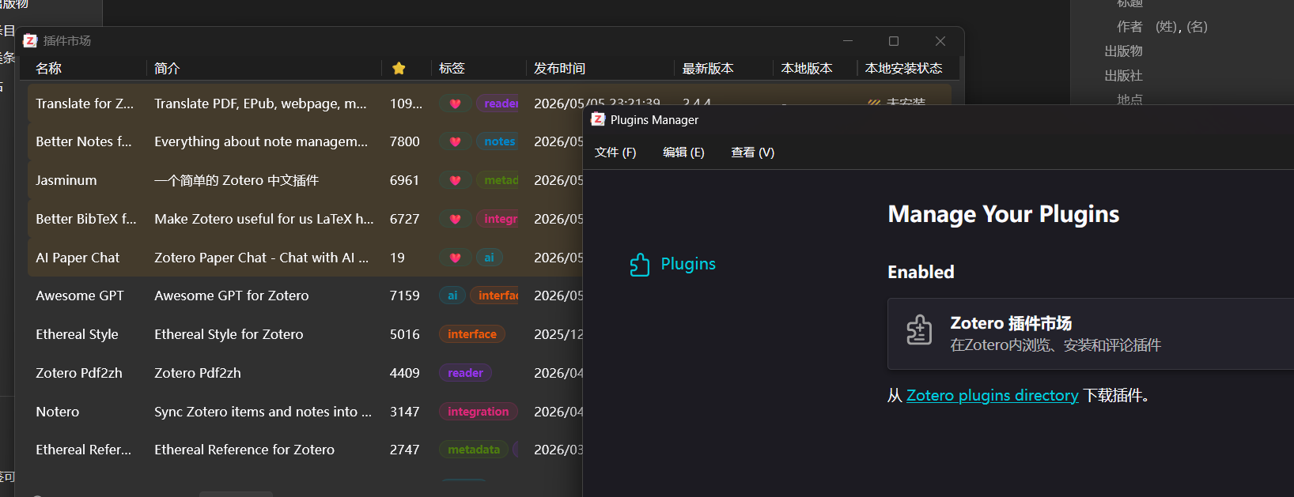Viewport: 1294px width, 497px height.
Task: Open the Zotero plugins directory link
Action: [x=992, y=395]
